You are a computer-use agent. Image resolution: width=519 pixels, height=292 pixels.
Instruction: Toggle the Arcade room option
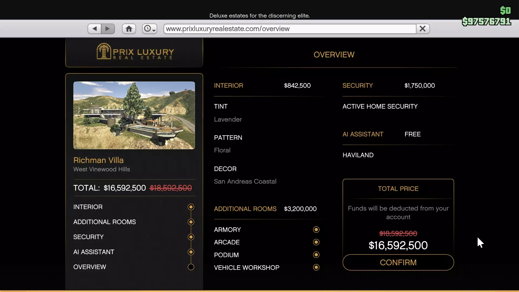click(x=316, y=242)
